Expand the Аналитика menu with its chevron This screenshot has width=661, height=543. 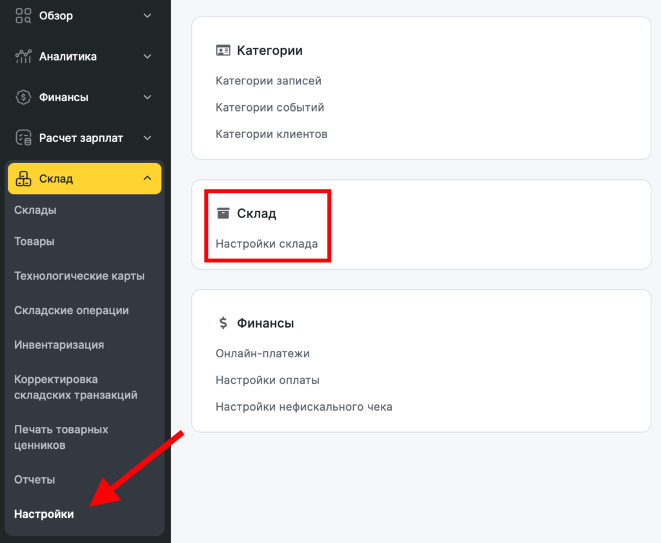pyautogui.click(x=147, y=57)
